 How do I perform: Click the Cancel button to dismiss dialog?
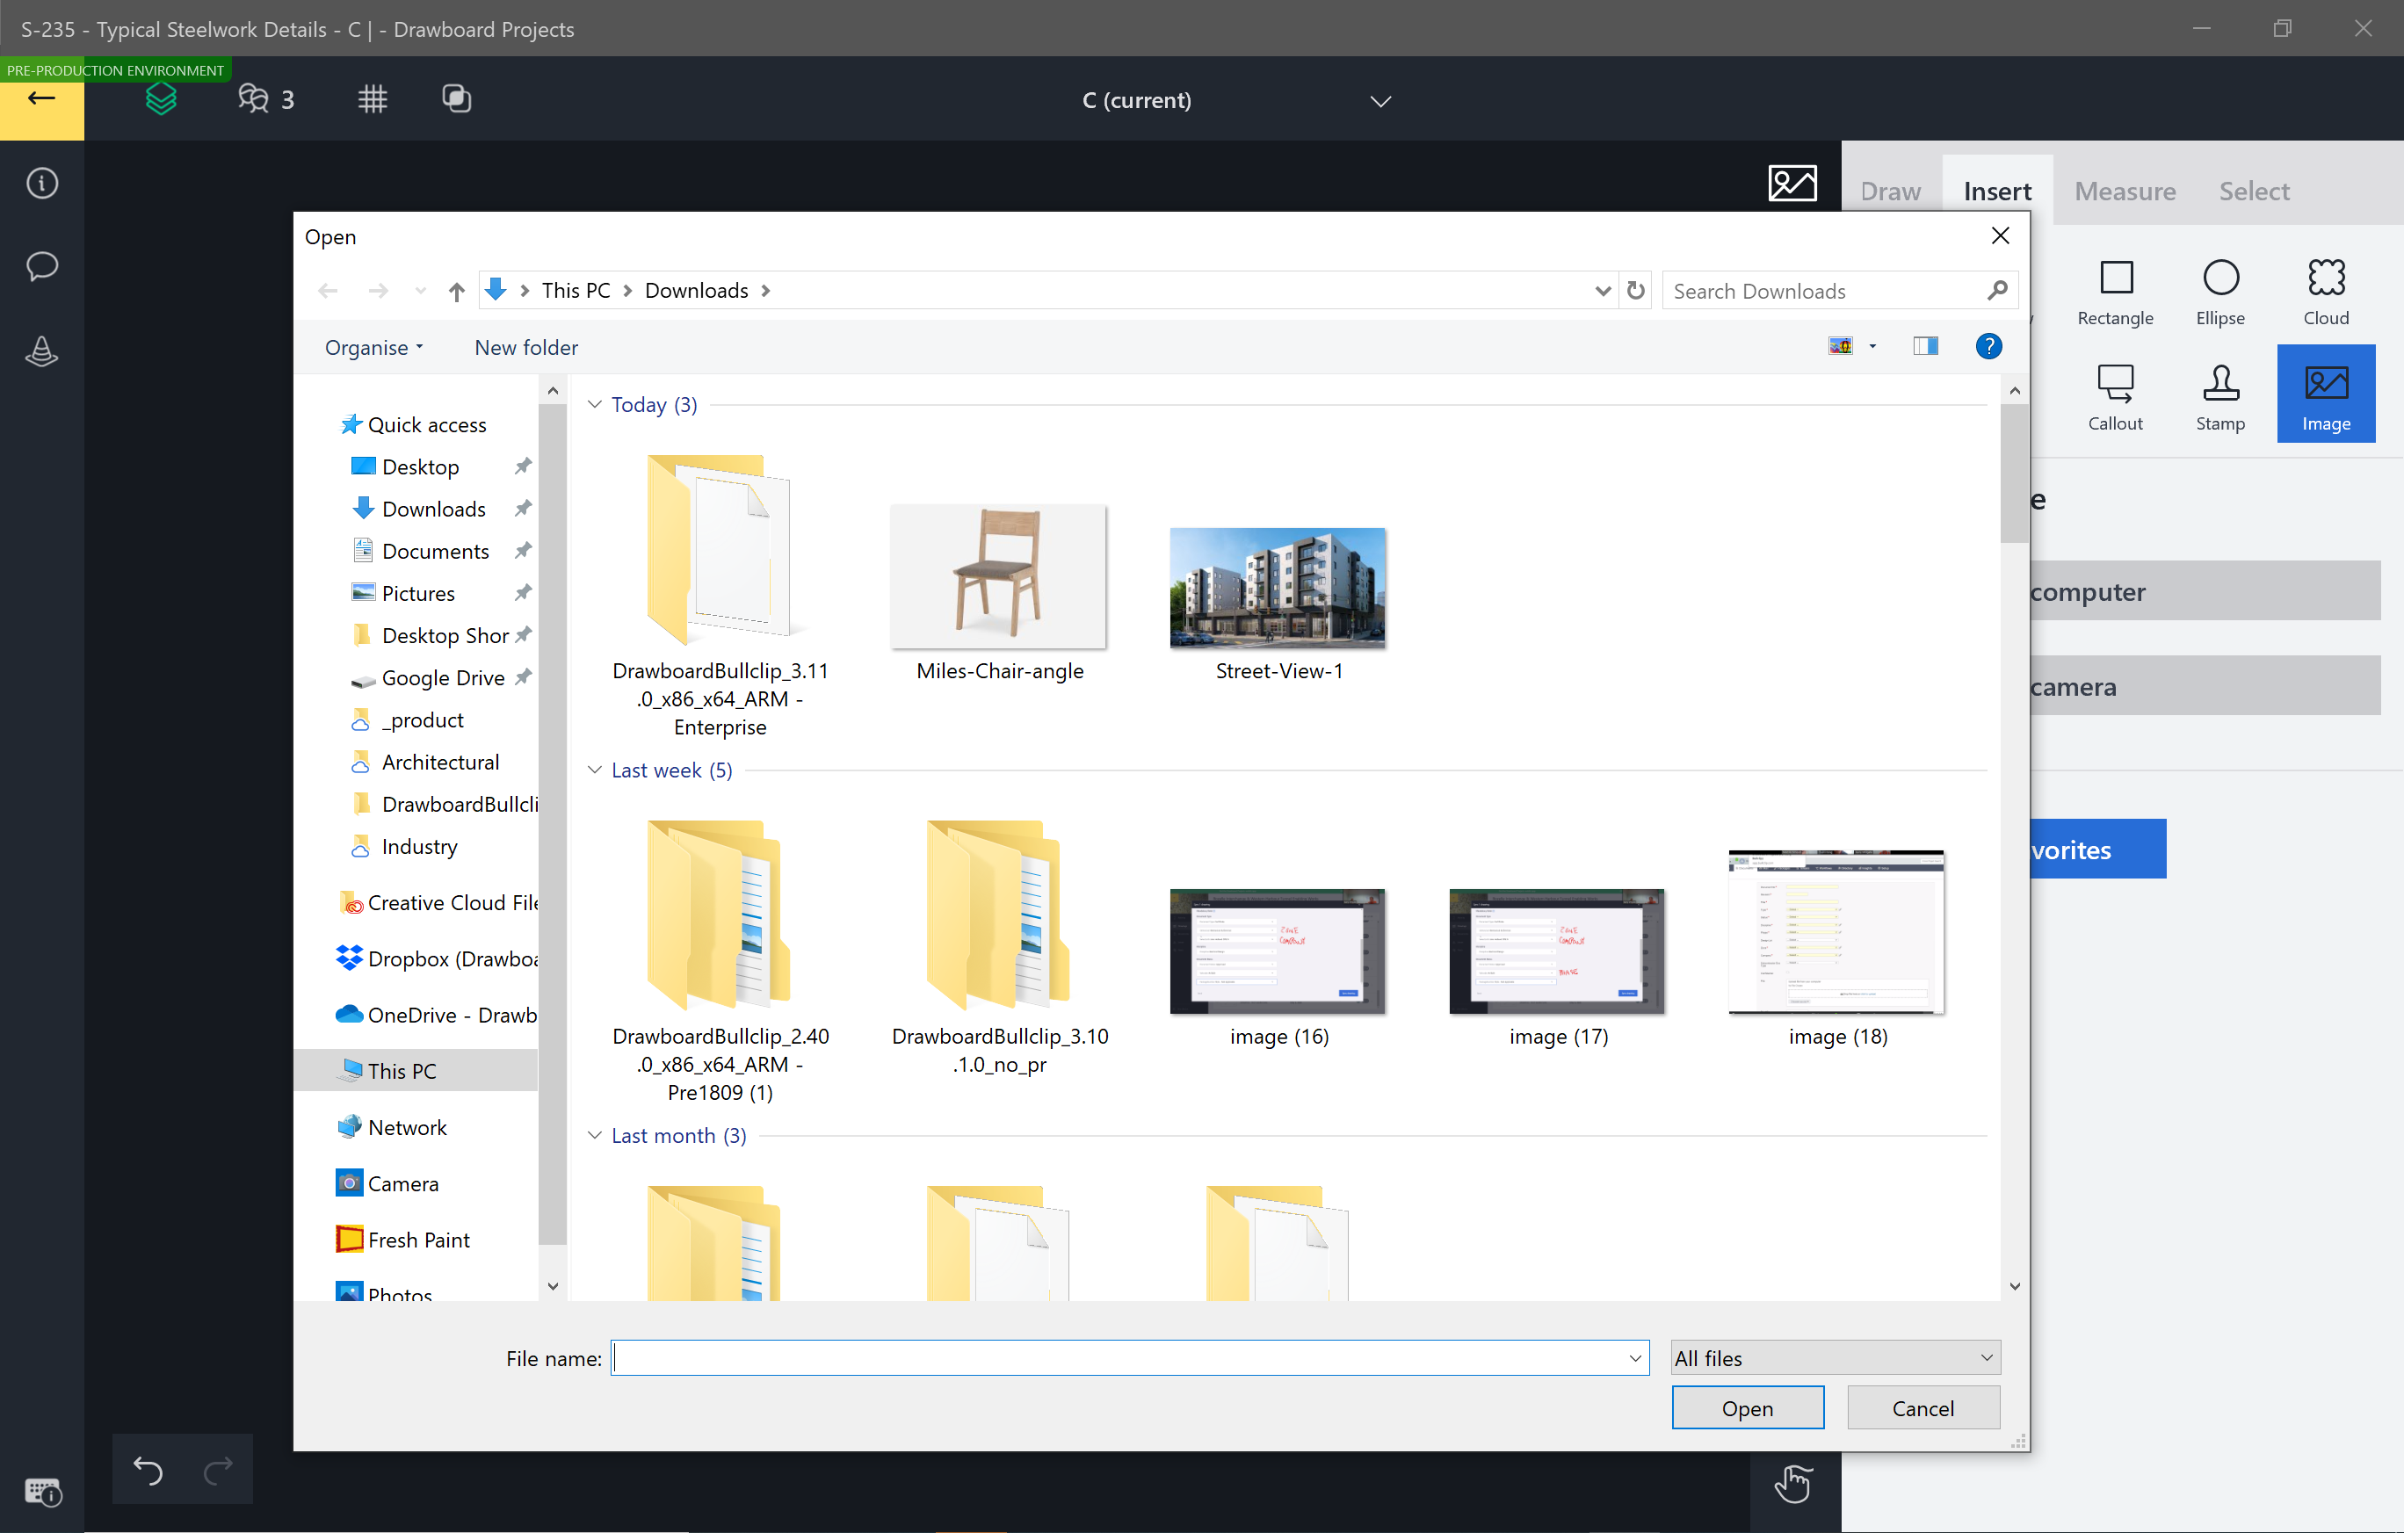tap(1922, 1408)
